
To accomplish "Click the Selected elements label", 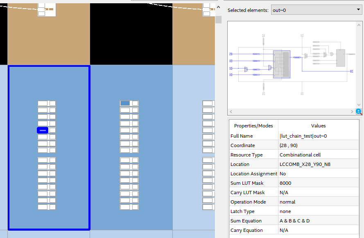I will tap(248, 10).
